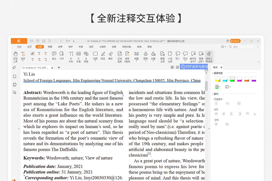The width and height of the screenshot is (272, 181).
Task: Select the Hand tool (手型工具)
Action: coord(15,57)
